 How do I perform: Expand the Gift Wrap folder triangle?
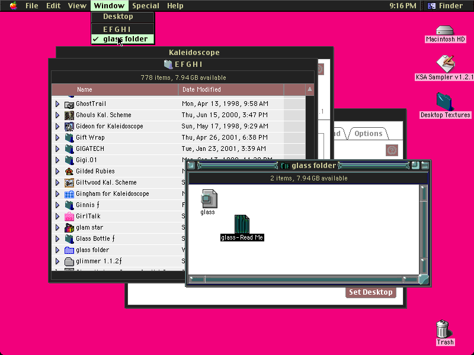pyautogui.click(x=57, y=138)
